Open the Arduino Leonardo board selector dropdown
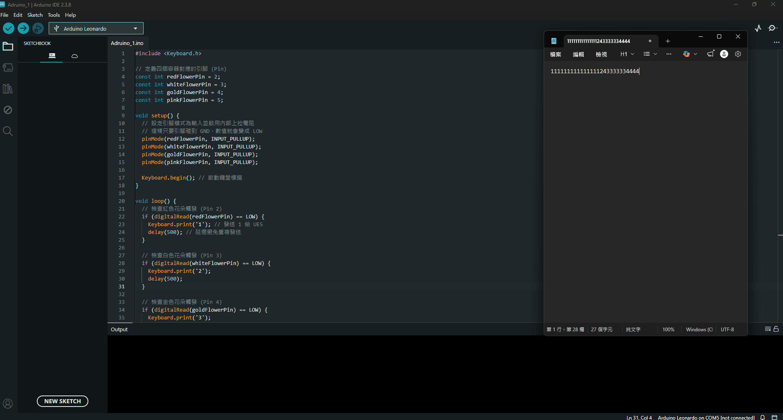This screenshot has width=783, height=420. coord(96,28)
